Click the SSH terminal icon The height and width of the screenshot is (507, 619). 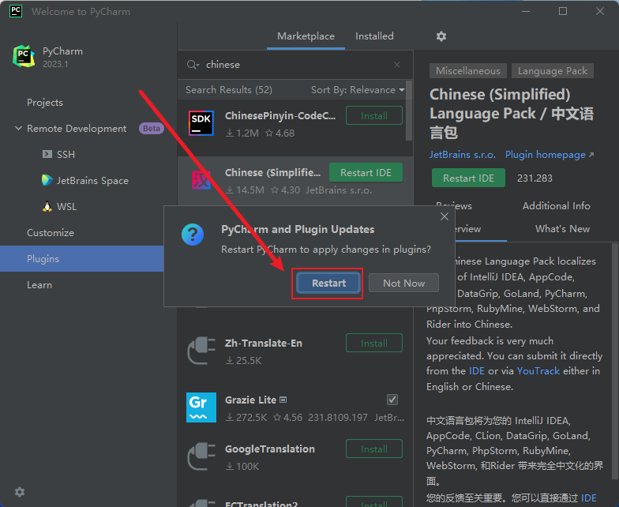(47, 154)
